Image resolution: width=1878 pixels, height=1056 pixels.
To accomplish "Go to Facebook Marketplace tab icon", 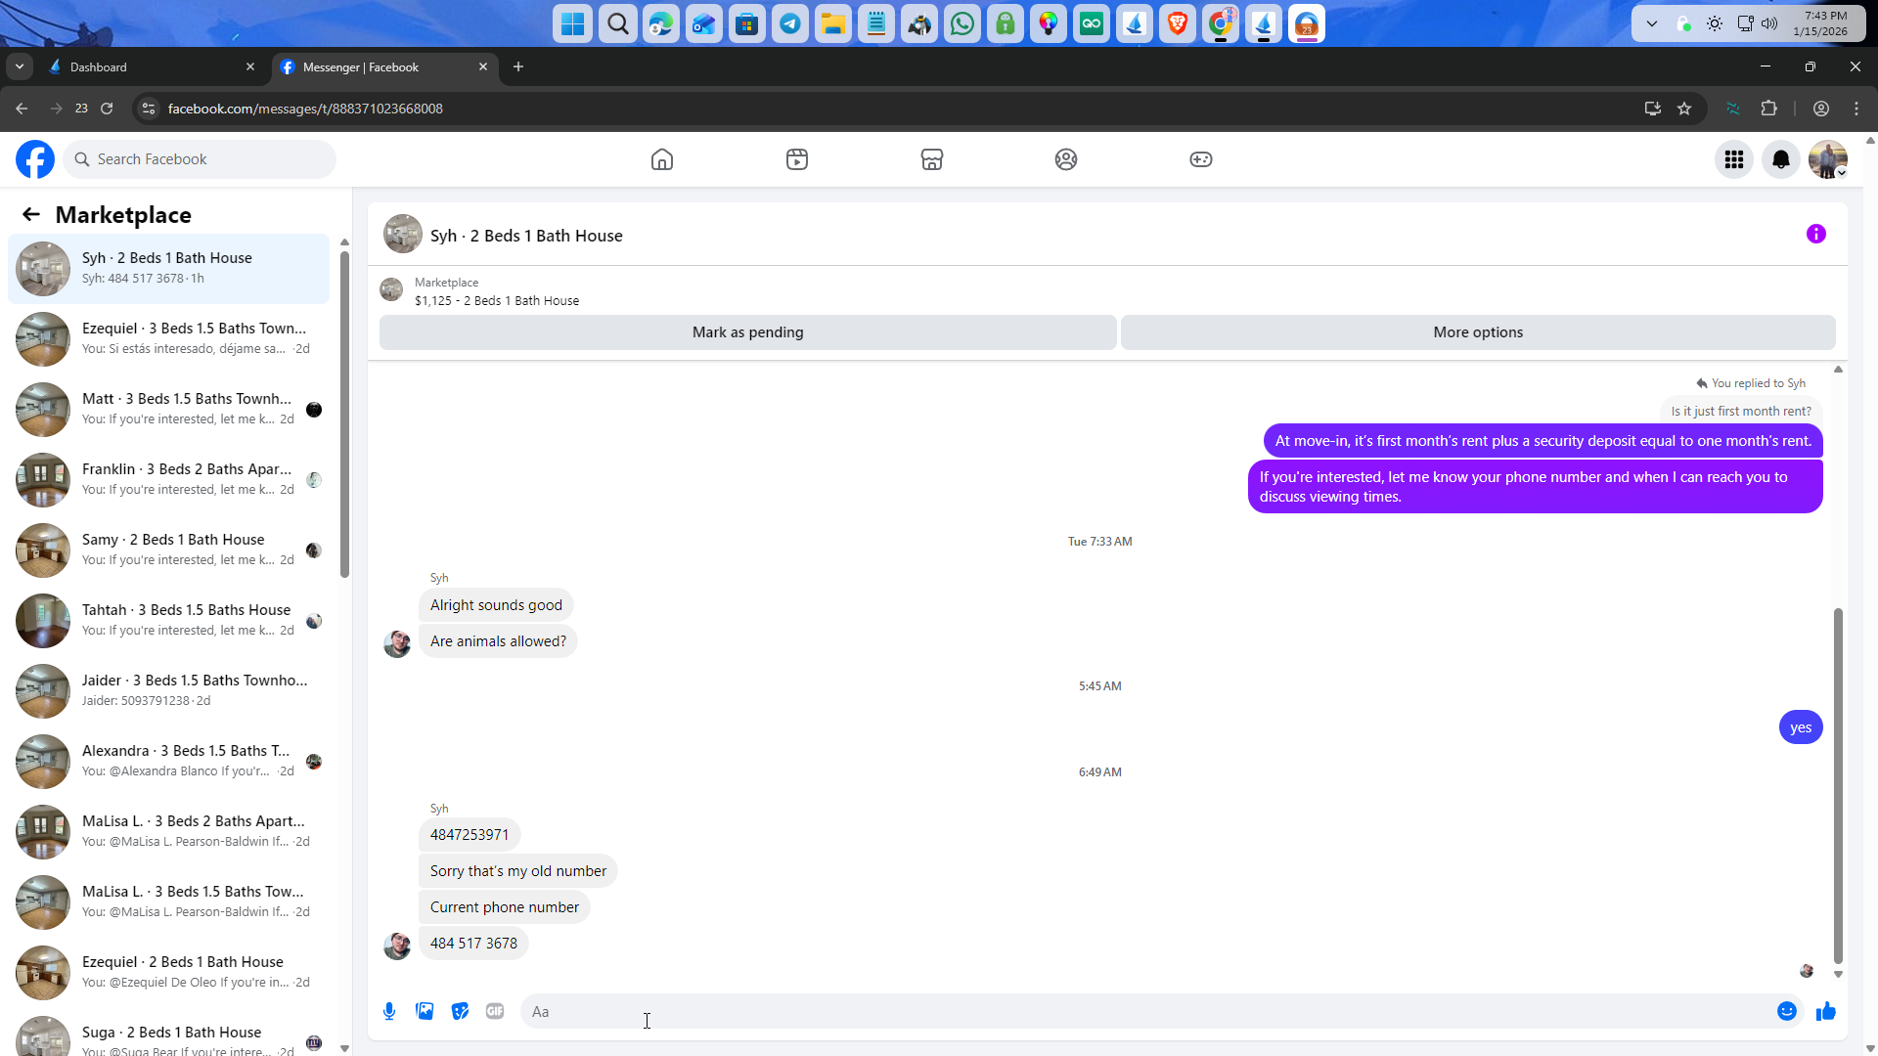I will (x=931, y=159).
